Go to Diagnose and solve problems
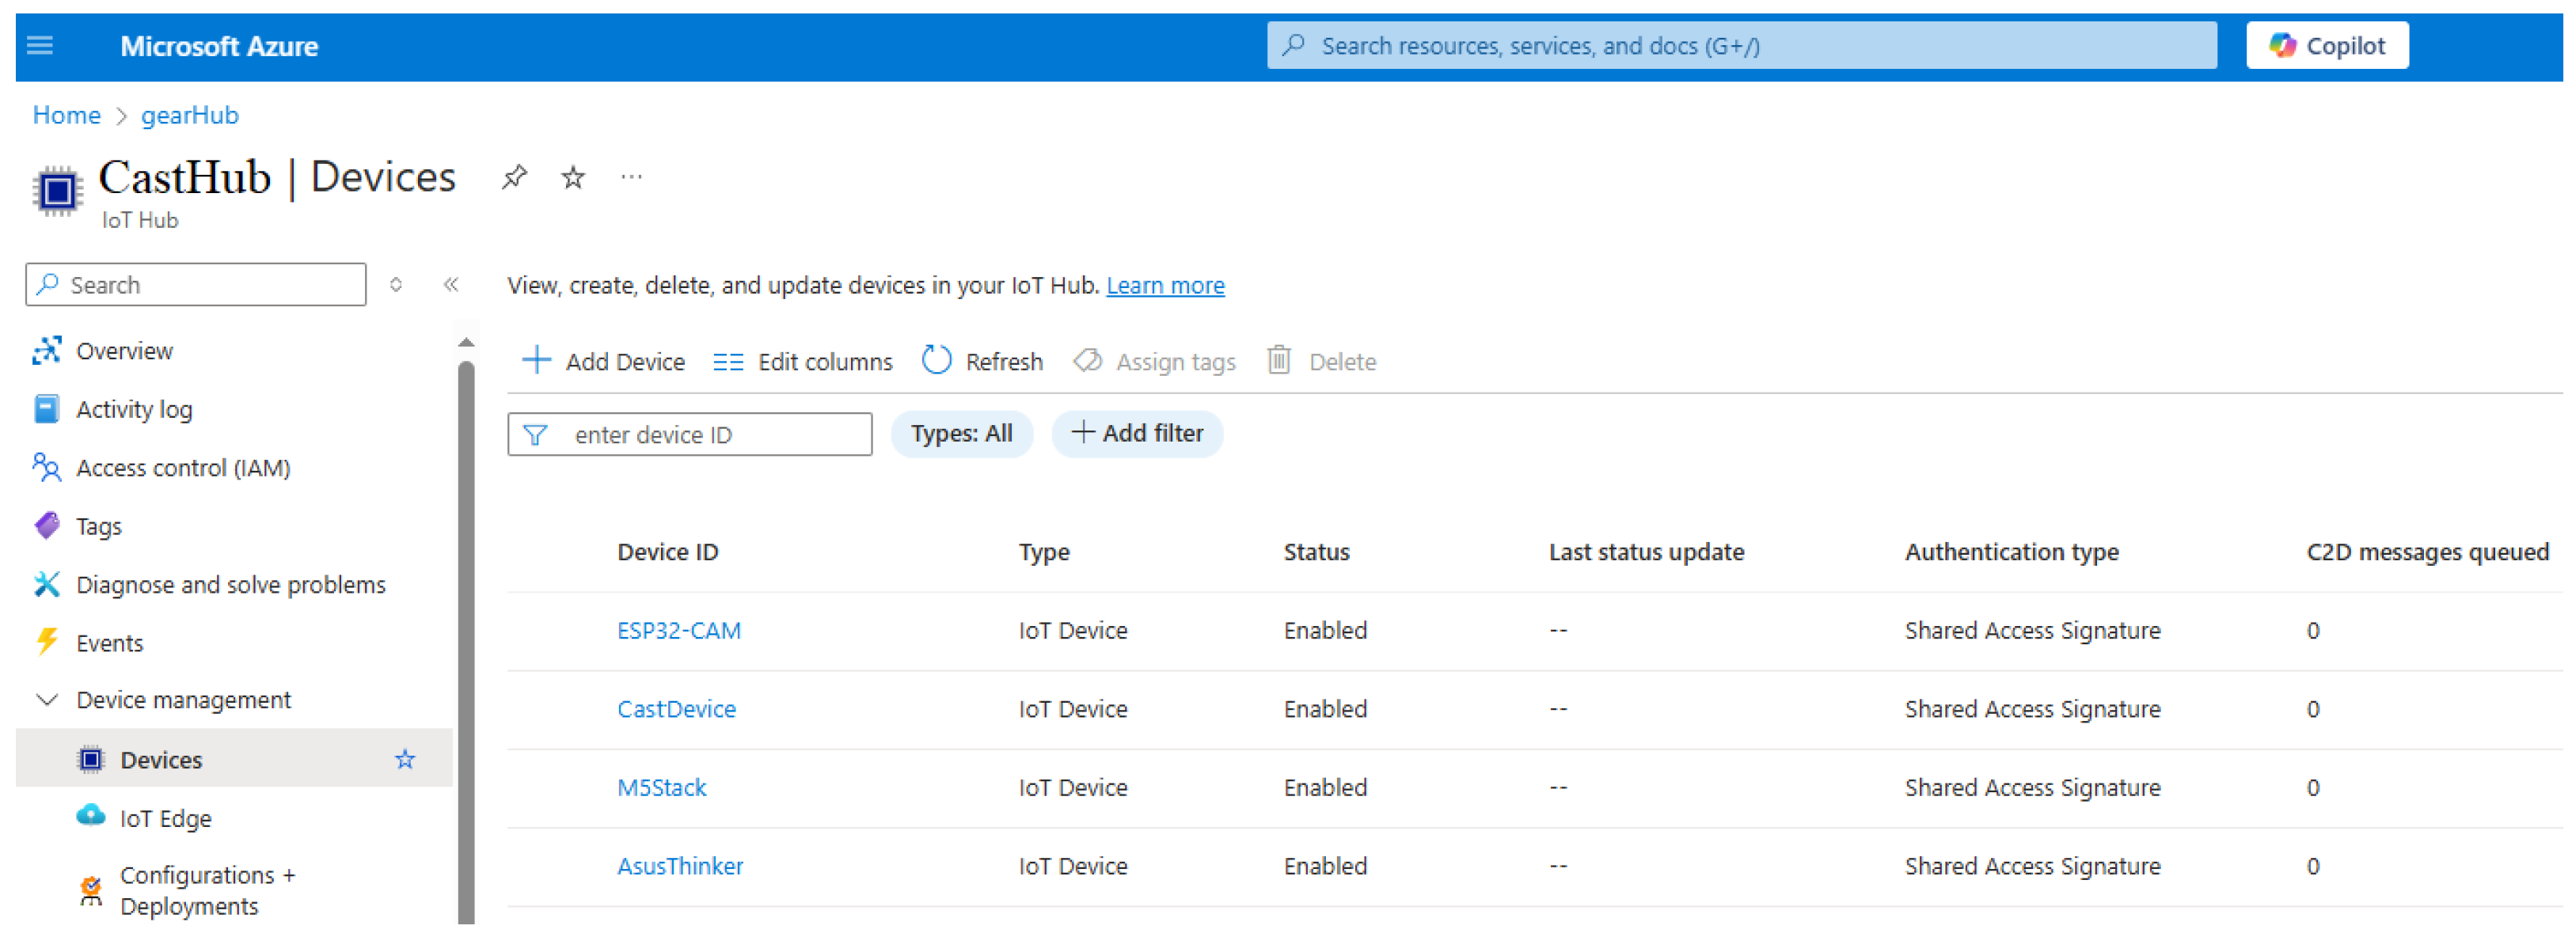Viewport: 2576px width, 937px height. tap(230, 584)
